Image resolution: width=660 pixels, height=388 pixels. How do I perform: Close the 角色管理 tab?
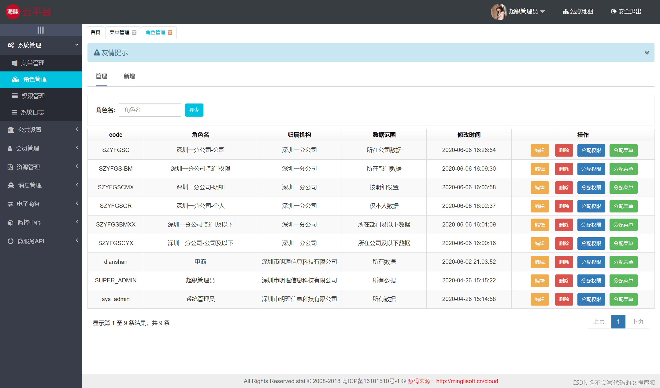170,33
